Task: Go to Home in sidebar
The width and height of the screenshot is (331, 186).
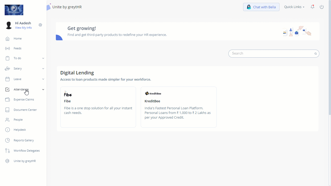Action: point(18,38)
